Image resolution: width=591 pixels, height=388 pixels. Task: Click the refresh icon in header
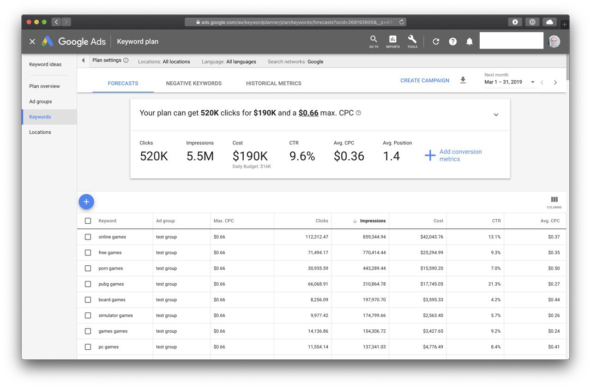(436, 42)
